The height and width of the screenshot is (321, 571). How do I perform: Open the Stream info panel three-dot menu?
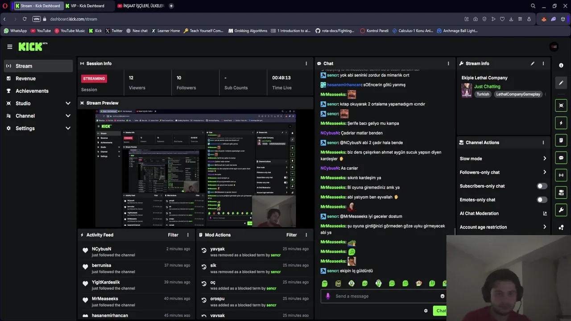[543, 63]
